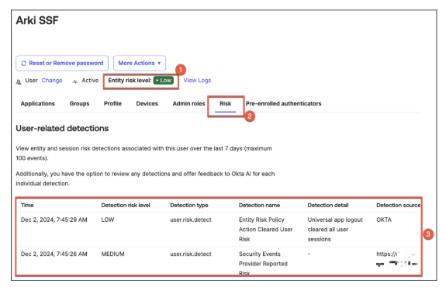
Task: Click Security Events Provider Reported Risk cell
Action: tap(263, 263)
